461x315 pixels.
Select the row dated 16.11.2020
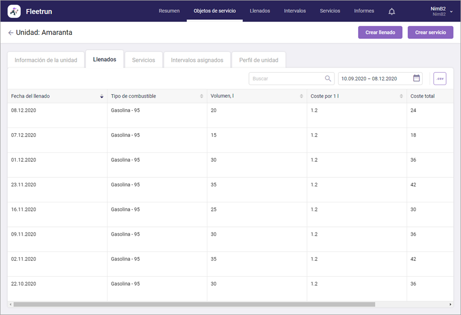(x=230, y=214)
